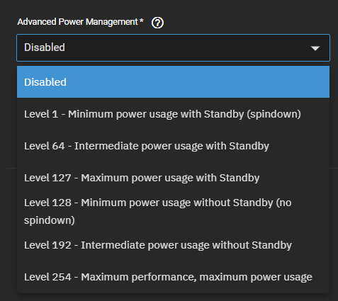Viewport: 338px width, 301px height.
Task: Choose the no spindown Level 128 entry
Action: [173, 211]
